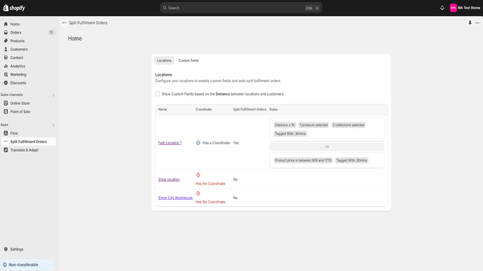Pin the Split Fulfillment Orders app
Viewport: 483px width, 271px height.
point(470,23)
